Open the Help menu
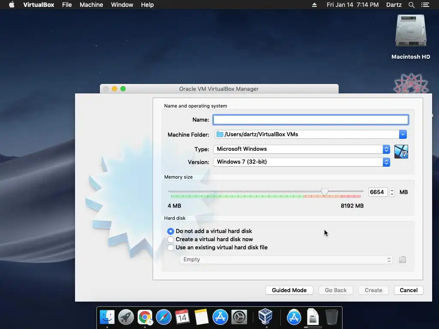Screen dimensions: 439x329 point(147,5)
